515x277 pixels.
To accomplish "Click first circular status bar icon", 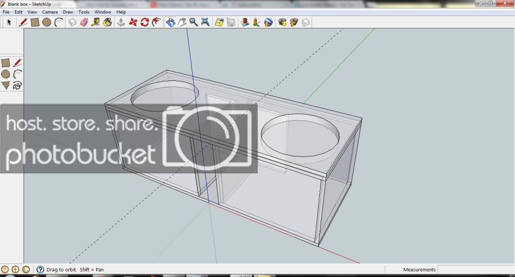I will 5,269.
